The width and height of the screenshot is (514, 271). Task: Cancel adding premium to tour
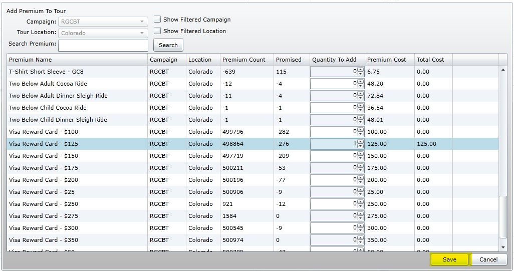point(488,259)
